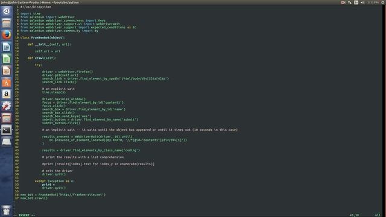386x217 pixels.
Task: Click the '# exit the driver' comment
Action: point(57,171)
